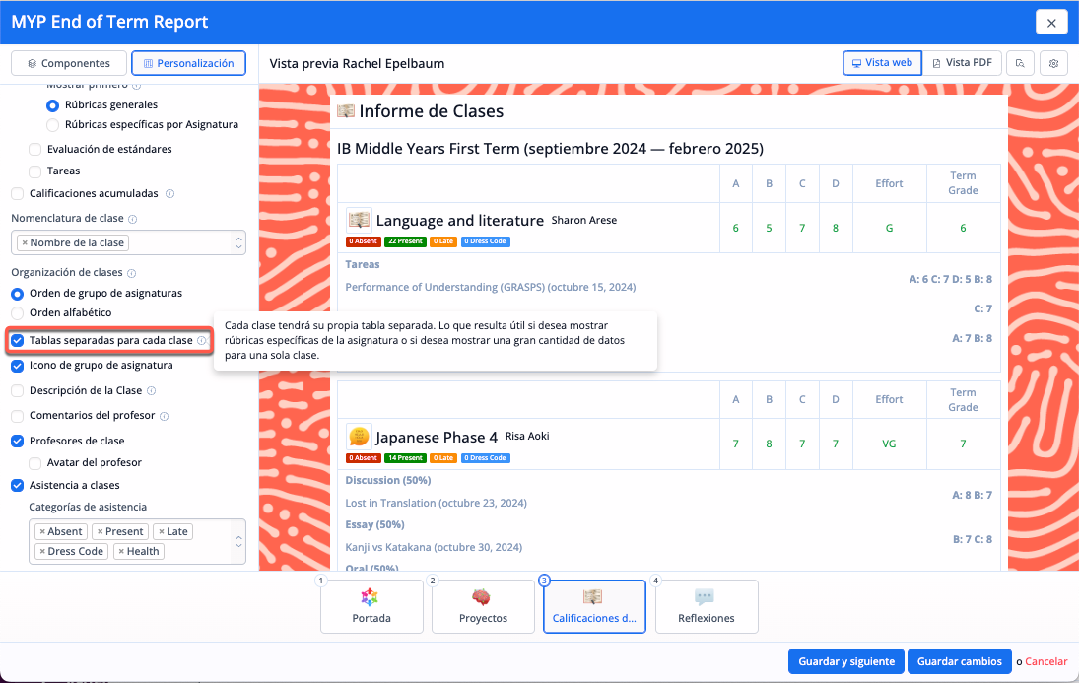Expand the Categorías de asistencia selector

point(236,542)
